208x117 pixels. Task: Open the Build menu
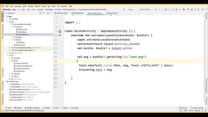click(44, 6)
